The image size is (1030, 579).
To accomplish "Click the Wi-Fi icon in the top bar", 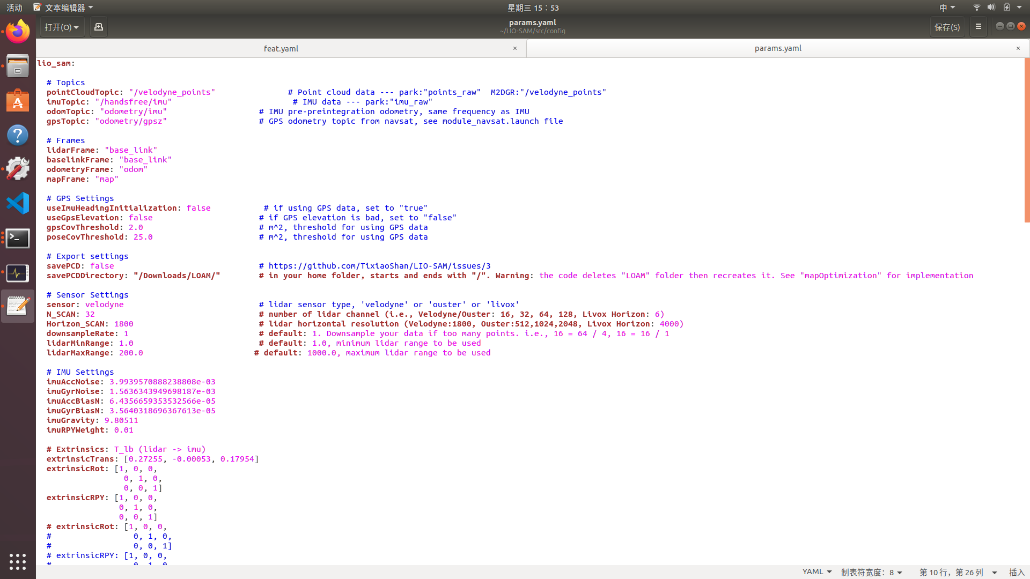I will 976,8.
